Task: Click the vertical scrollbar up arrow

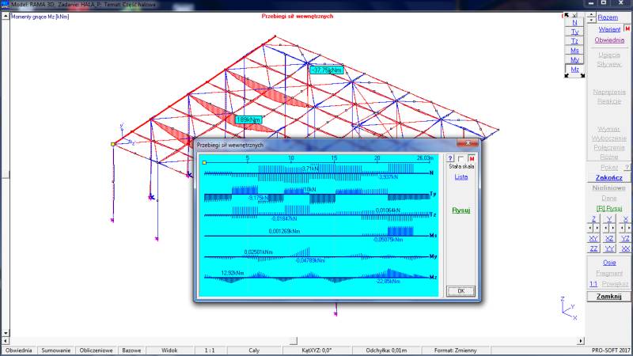Action: [x=6, y=16]
